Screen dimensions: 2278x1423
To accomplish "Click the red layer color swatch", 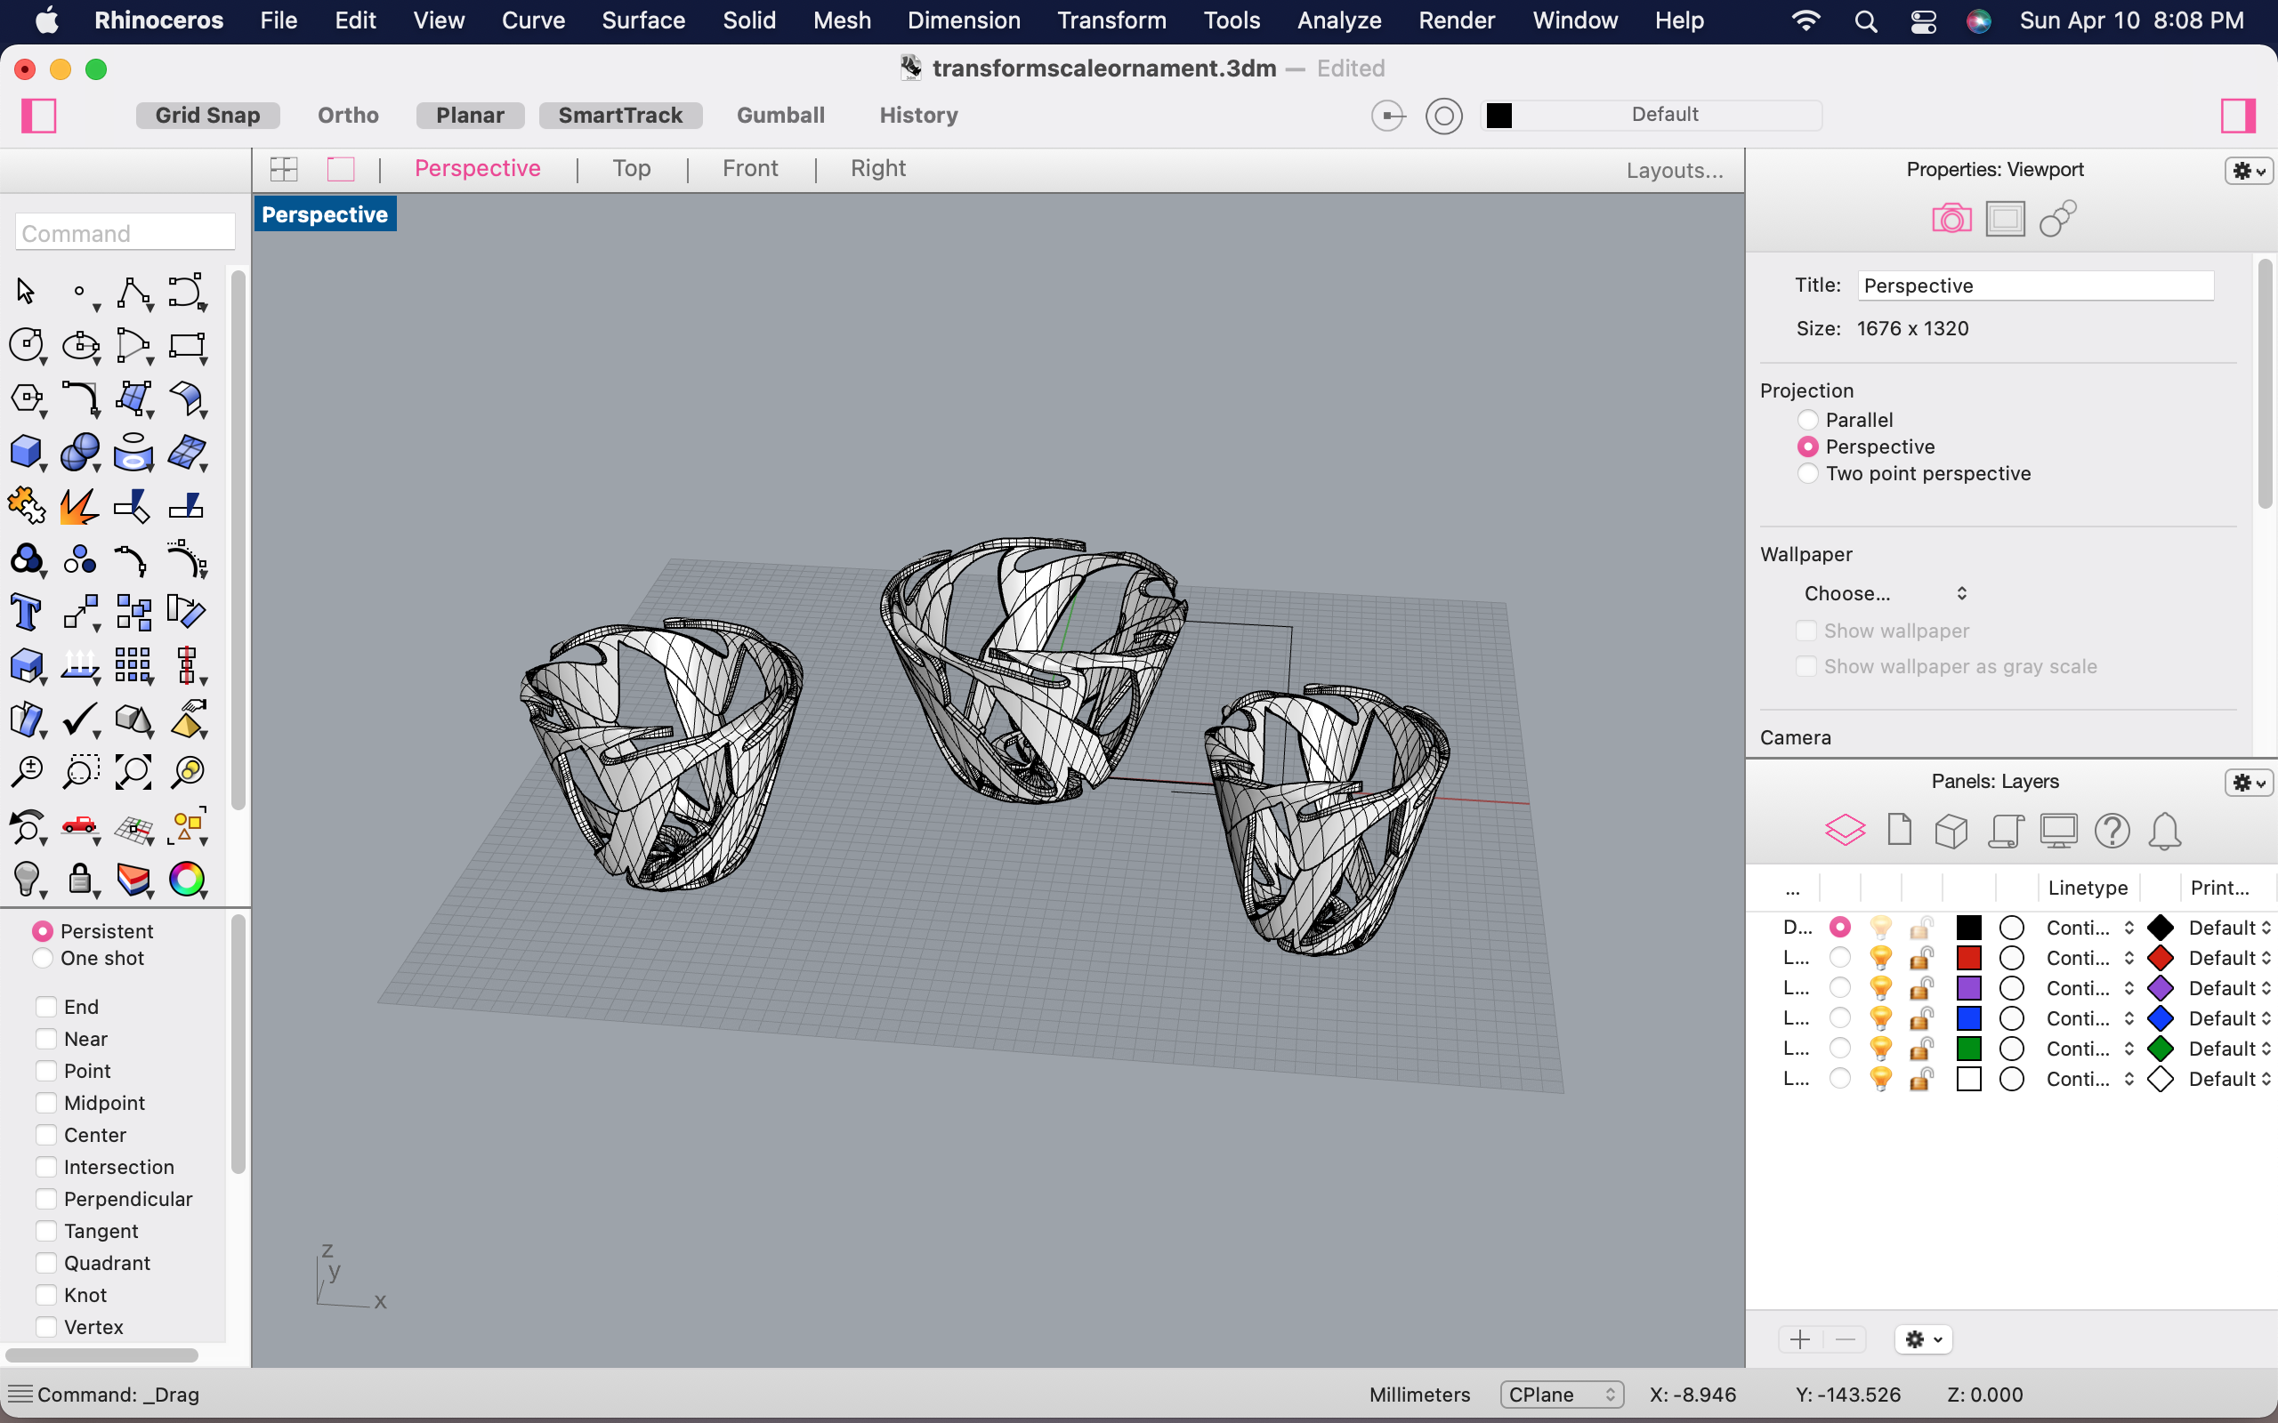I will pos(1968,958).
